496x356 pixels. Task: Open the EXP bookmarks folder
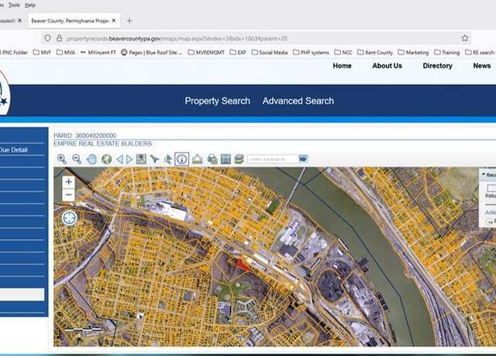(x=238, y=53)
